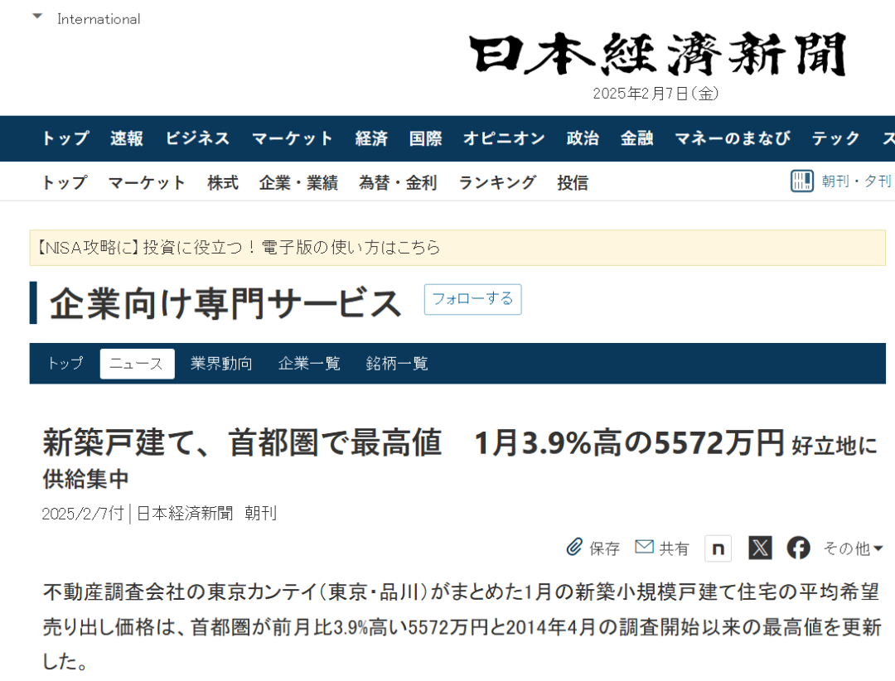This screenshot has width=895, height=681.
Task: Open the 株式 sub-section
Action: 223,182
